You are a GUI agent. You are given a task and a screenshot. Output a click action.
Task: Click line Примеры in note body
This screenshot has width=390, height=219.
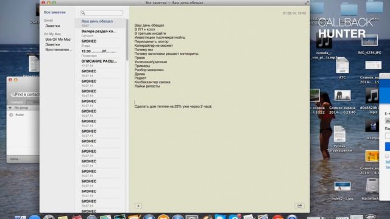click(x=142, y=66)
